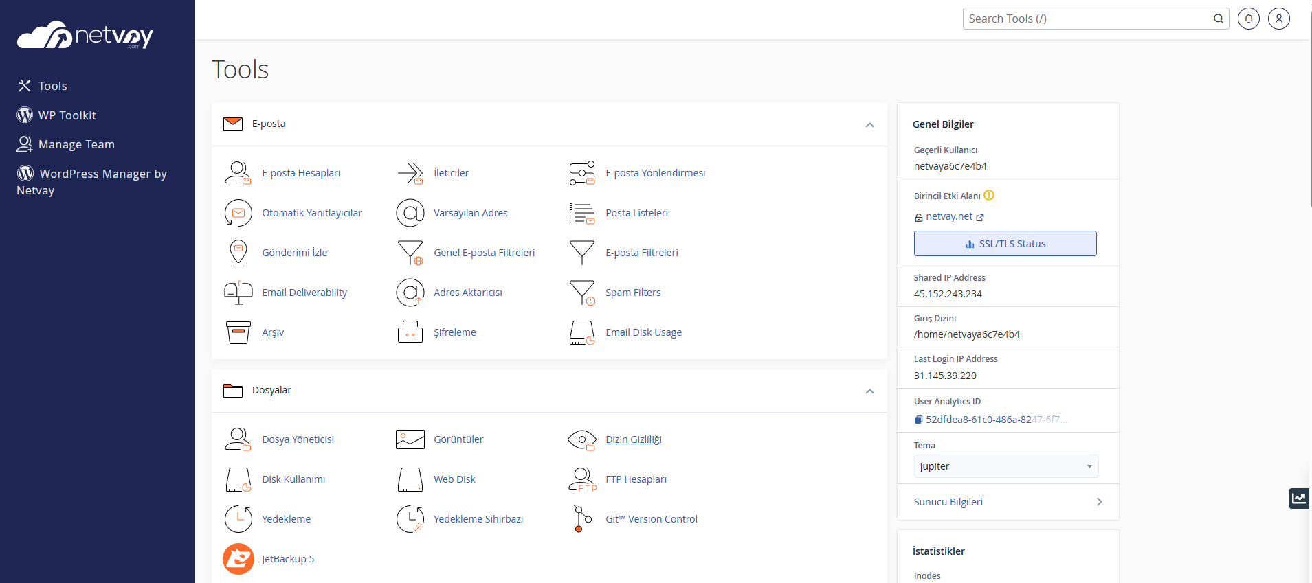Open WordPress Manager by Netvay

point(92,181)
